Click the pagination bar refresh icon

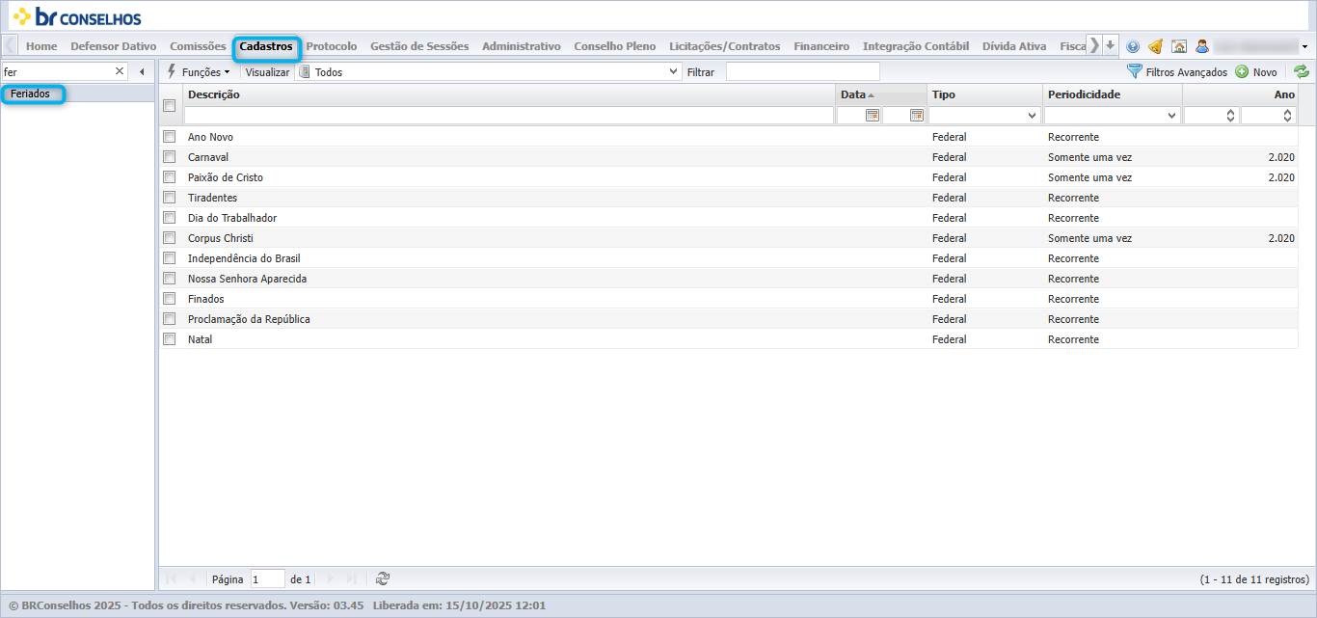[383, 578]
